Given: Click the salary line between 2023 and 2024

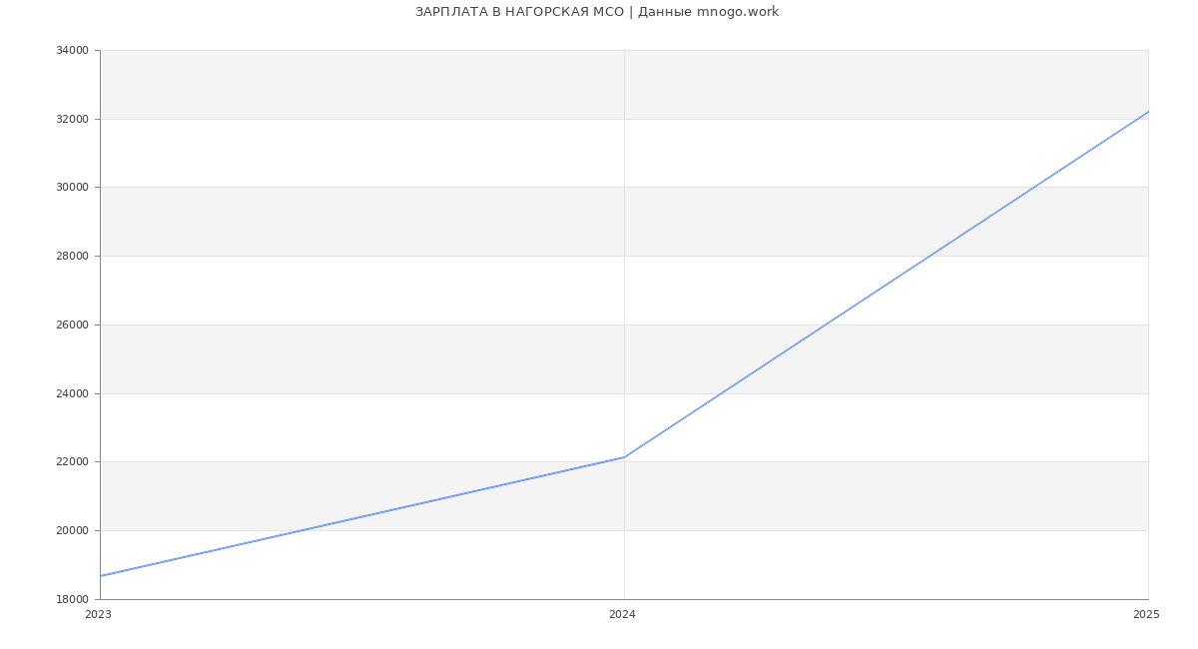Looking at the screenshot, I should click(x=362, y=517).
